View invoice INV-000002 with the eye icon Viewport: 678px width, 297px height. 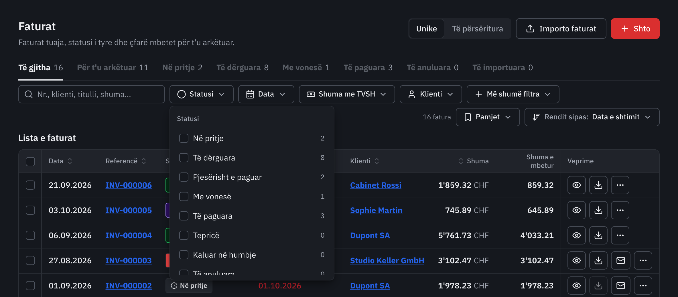point(576,286)
